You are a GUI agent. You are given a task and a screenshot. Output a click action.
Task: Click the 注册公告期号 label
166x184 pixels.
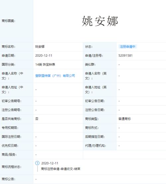[12, 110]
